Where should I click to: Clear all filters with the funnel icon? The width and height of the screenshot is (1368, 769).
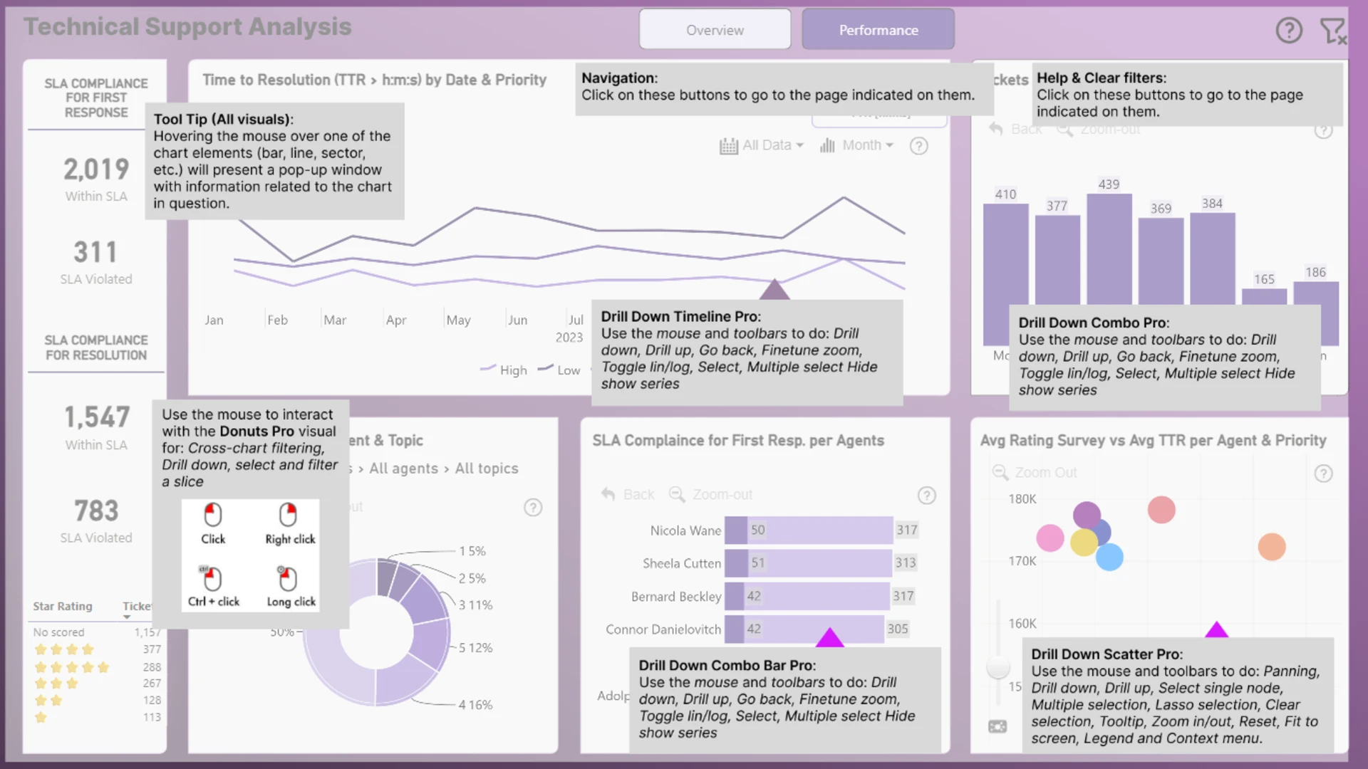(x=1332, y=31)
